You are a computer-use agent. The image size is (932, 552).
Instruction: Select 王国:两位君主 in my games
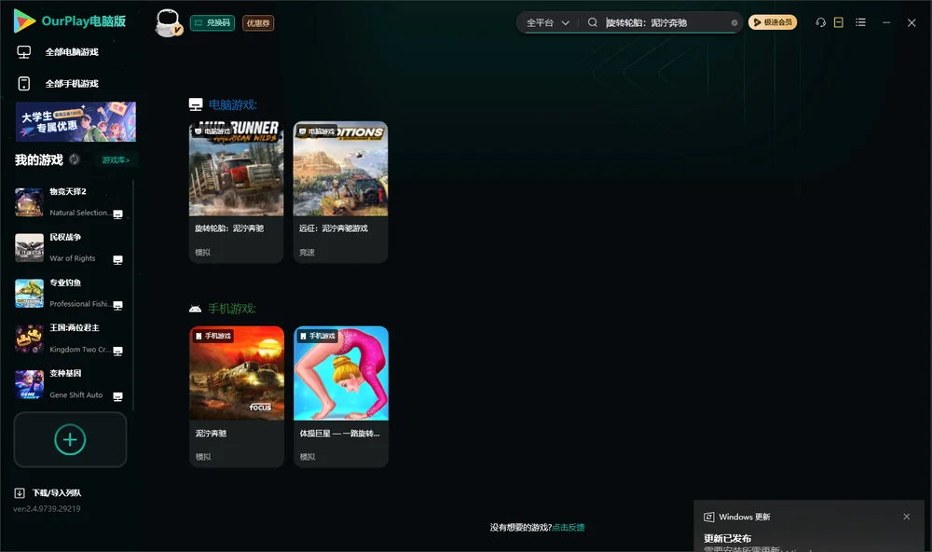(x=69, y=339)
